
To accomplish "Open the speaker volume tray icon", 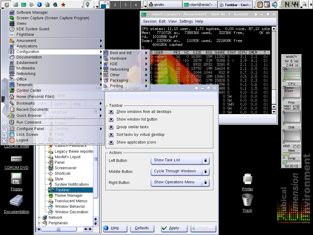I will tap(275, 4).
